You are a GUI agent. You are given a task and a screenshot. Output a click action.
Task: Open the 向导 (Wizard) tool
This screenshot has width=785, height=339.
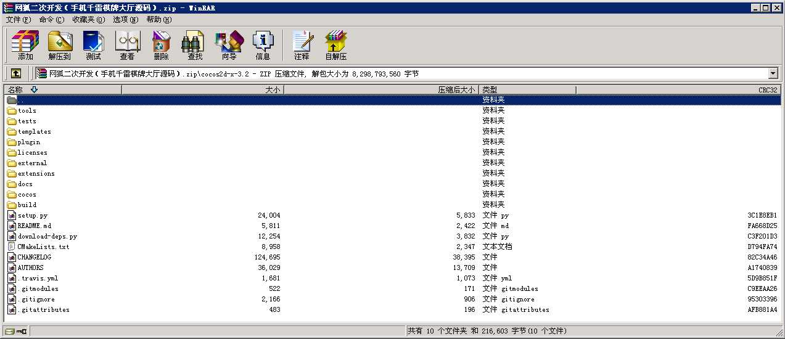[229, 45]
